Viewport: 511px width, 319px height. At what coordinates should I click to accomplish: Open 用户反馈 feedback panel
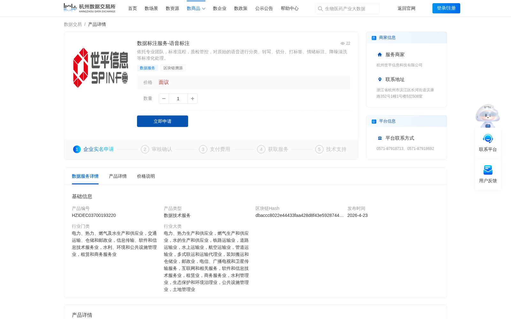(488, 174)
